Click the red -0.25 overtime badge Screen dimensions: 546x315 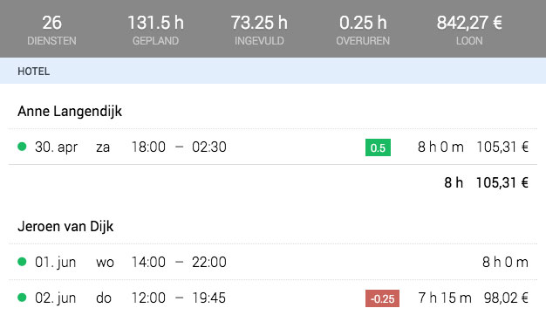(x=382, y=298)
